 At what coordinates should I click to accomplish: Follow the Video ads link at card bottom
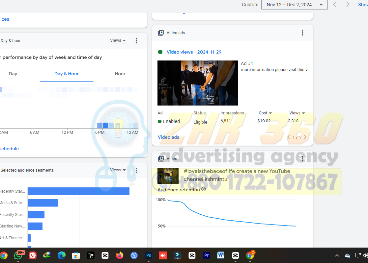[168, 137]
